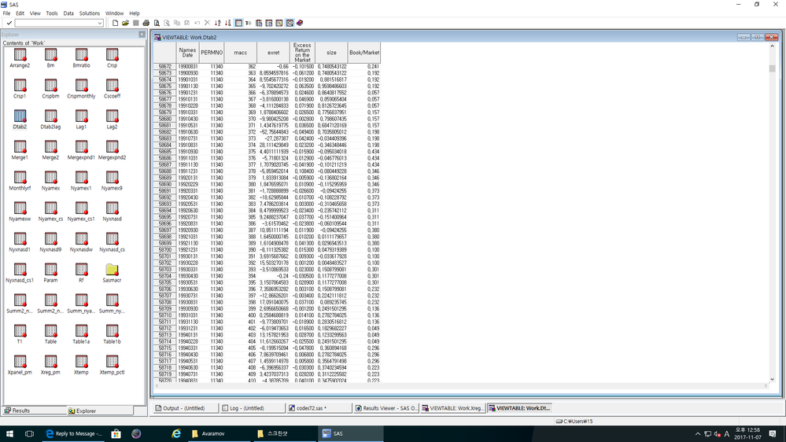Select the Arrange2 dataset icon

tap(20, 54)
